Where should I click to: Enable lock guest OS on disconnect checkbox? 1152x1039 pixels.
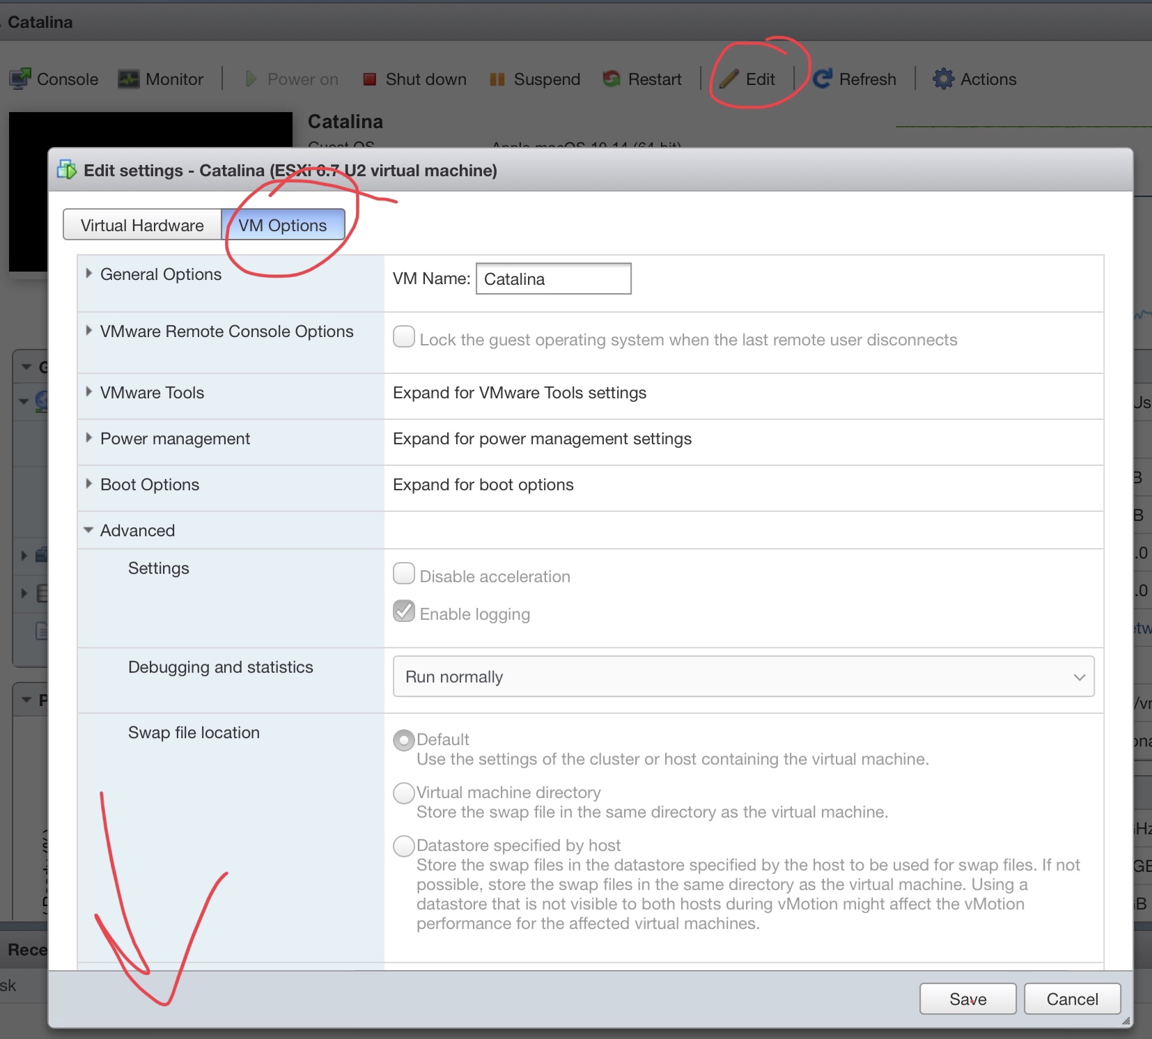404,337
